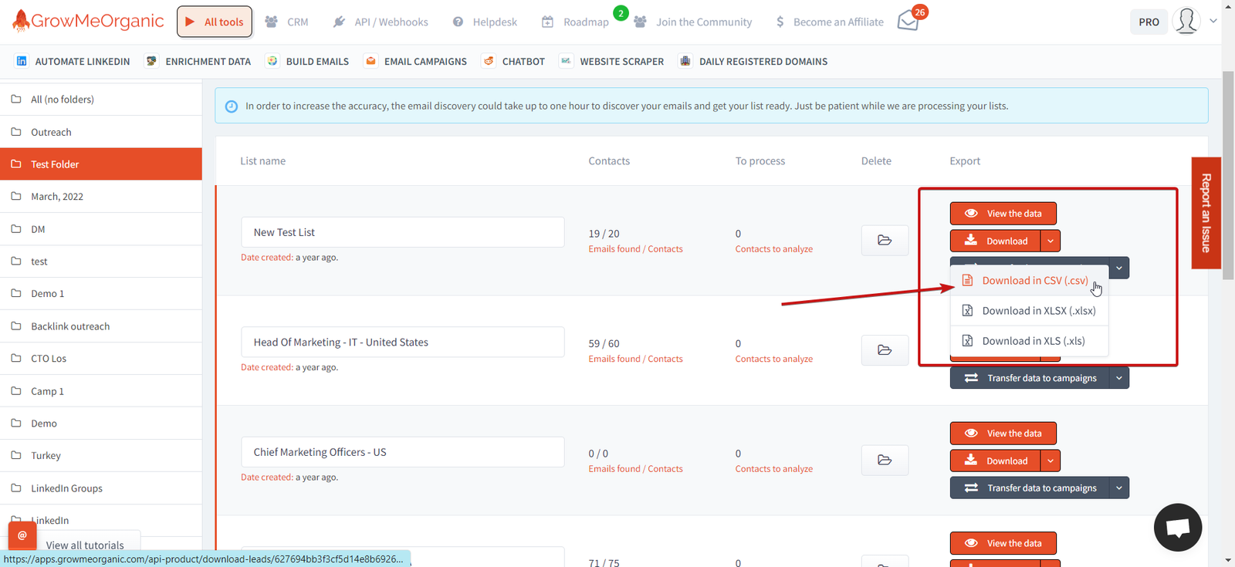This screenshot has width=1235, height=567.
Task: Edit Head Of Marketing list name field
Action: tap(402, 342)
